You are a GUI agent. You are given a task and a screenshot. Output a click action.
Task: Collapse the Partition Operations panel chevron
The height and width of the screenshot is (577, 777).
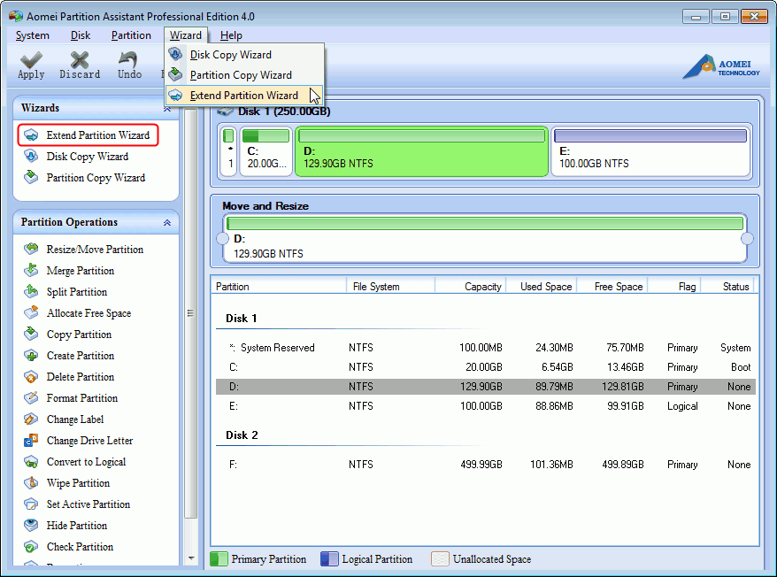coord(167,223)
